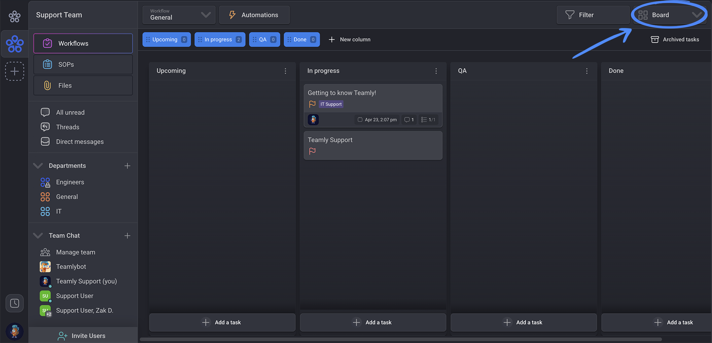
Task: Click the Support Team workspace title
Action: 59,15
